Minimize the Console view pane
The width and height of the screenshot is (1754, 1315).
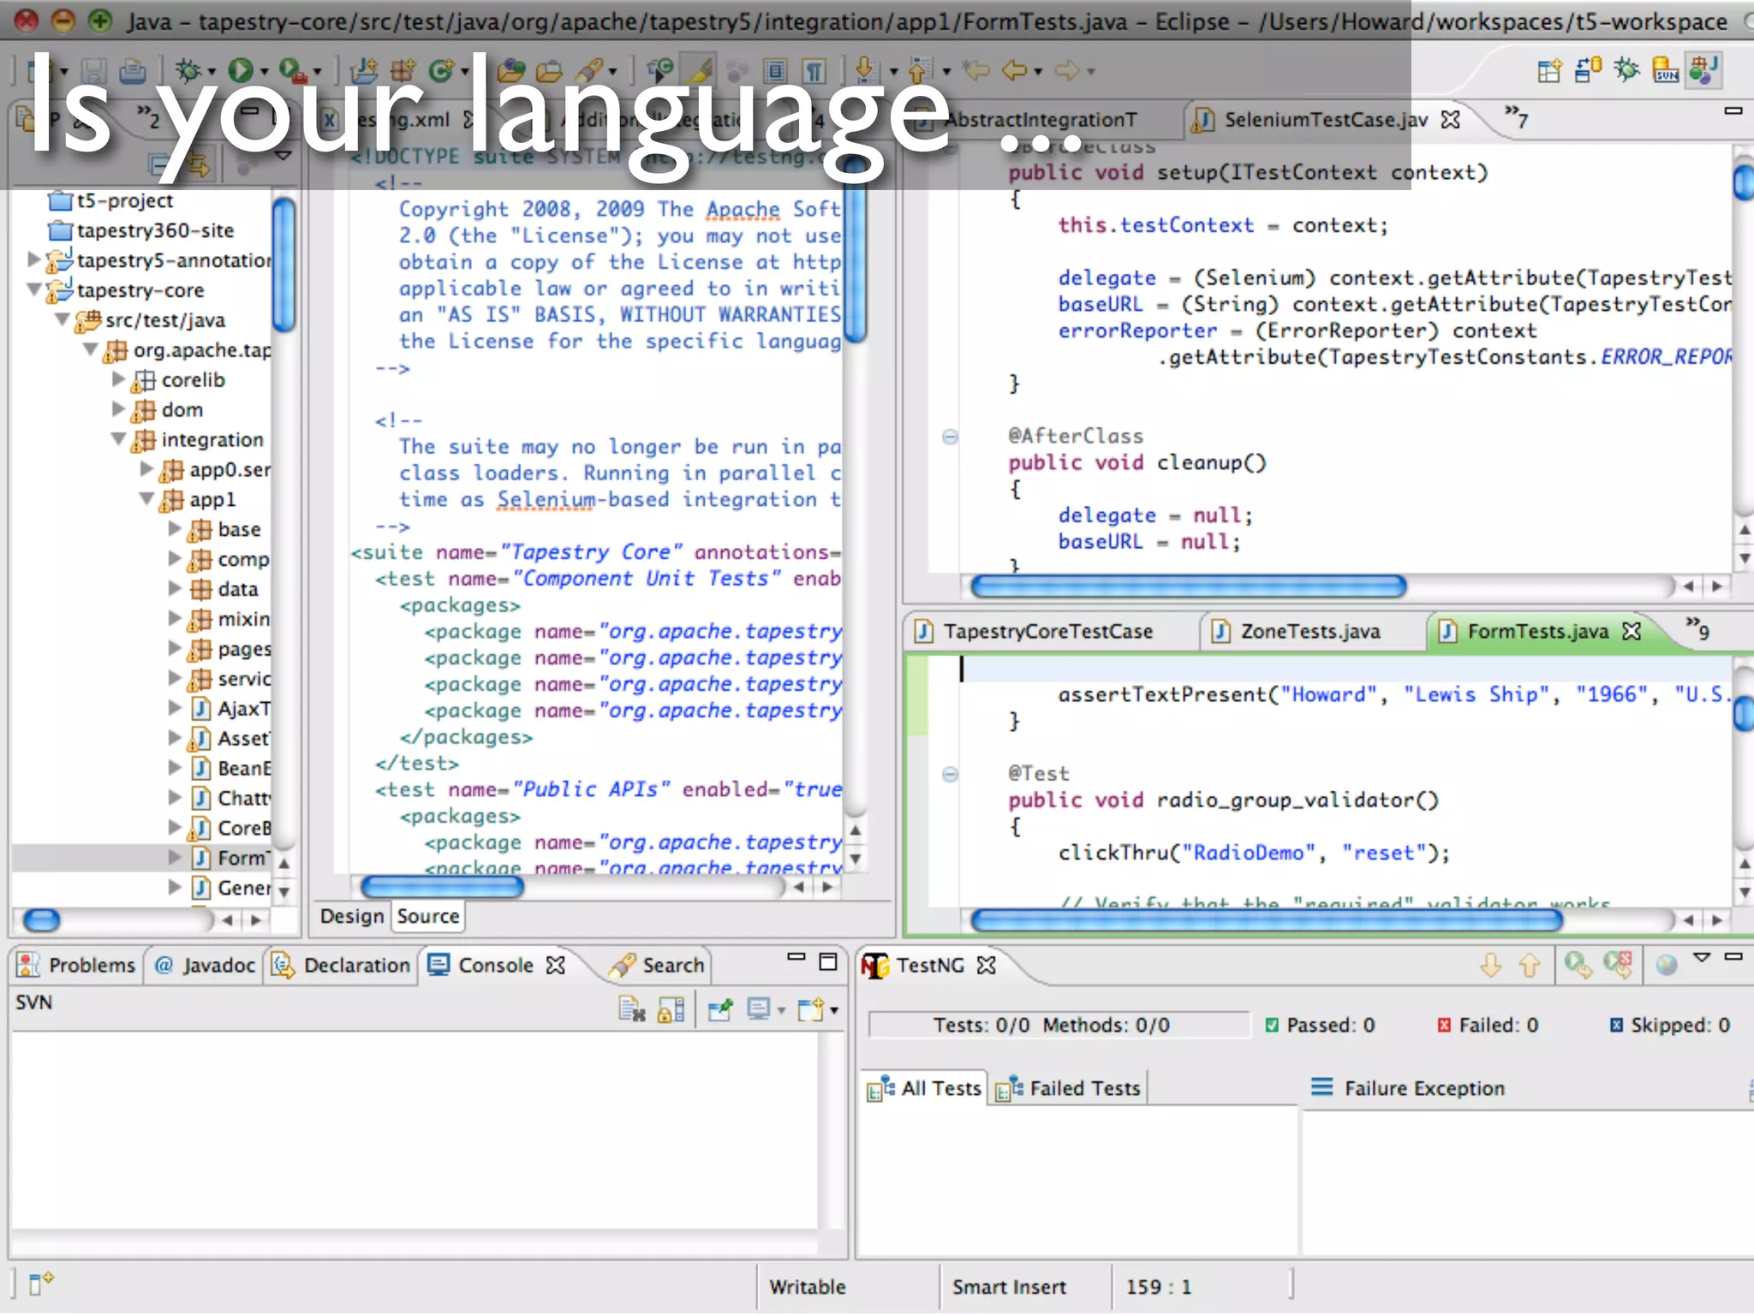click(x=796, y=957)
